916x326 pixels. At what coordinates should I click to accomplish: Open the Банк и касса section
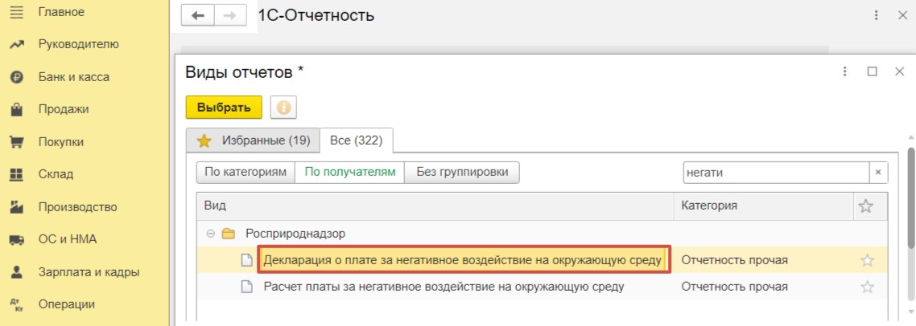[73, 77]
